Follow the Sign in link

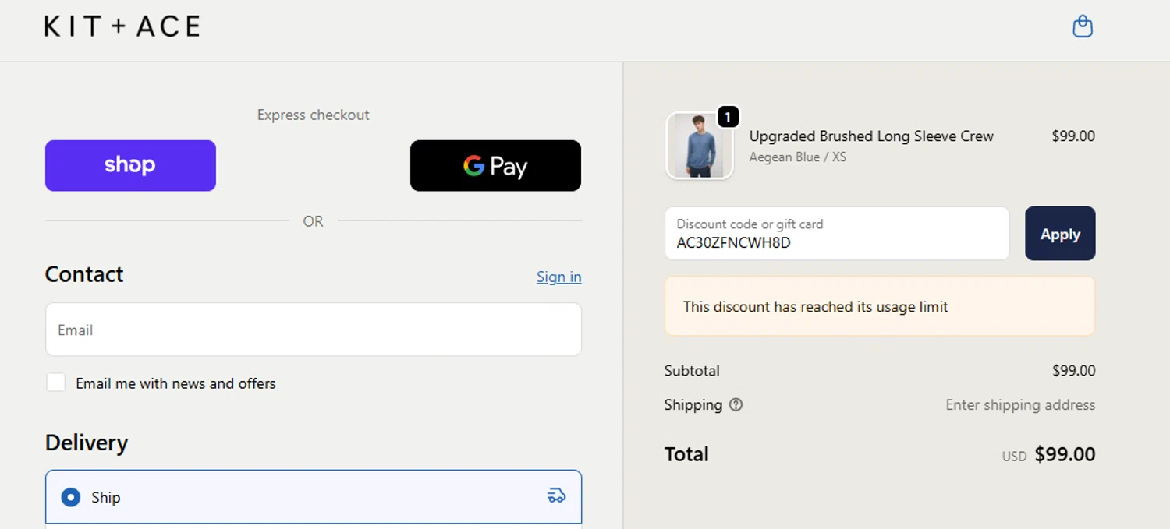tap(558, 277)
